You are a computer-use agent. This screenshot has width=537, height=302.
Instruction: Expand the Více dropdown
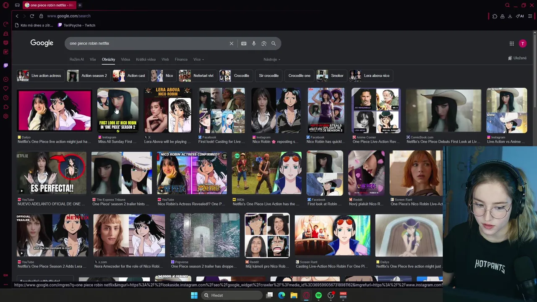tap(198, 60)
